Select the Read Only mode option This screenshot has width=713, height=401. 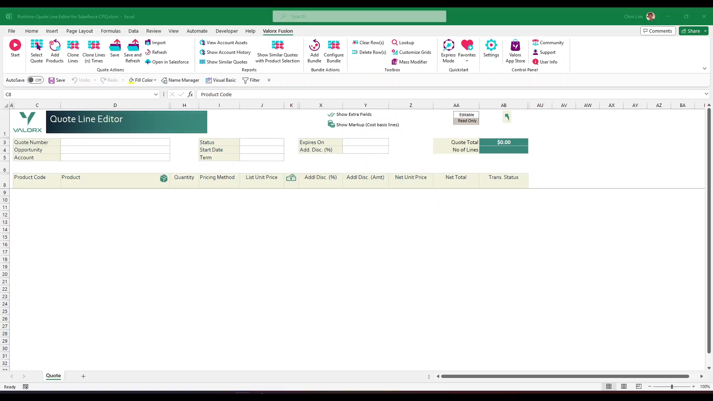pos(466,121)
